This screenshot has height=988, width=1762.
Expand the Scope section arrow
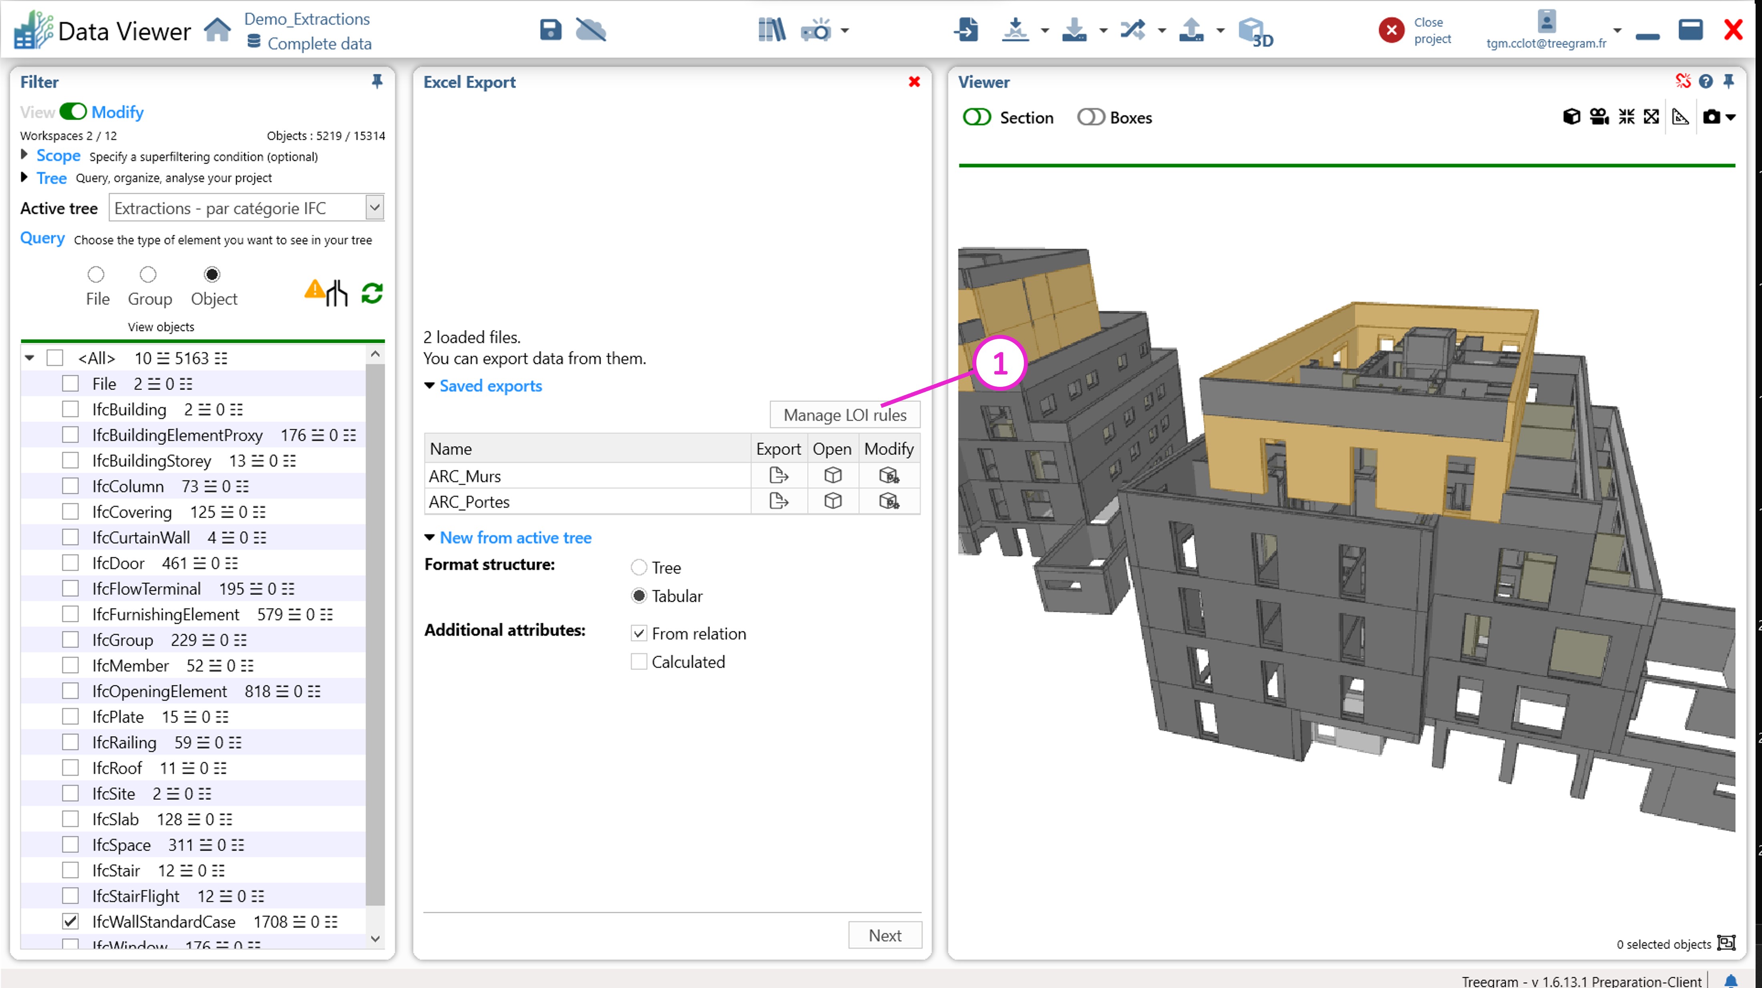tap(24, 155)
